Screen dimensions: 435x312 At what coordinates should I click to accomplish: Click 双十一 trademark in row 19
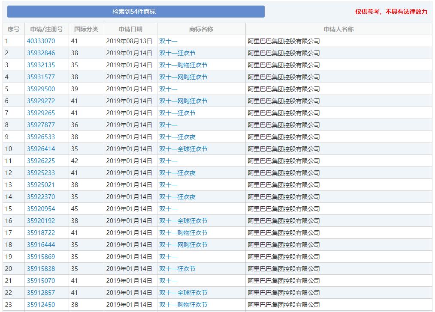tap(168, 257)
